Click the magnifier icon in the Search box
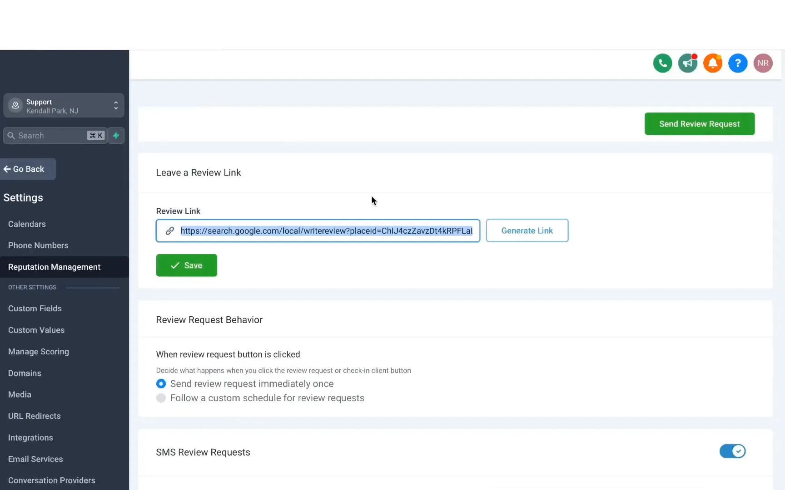The height and width of the screenshot is (490, 785). click(x=11, y=136)
